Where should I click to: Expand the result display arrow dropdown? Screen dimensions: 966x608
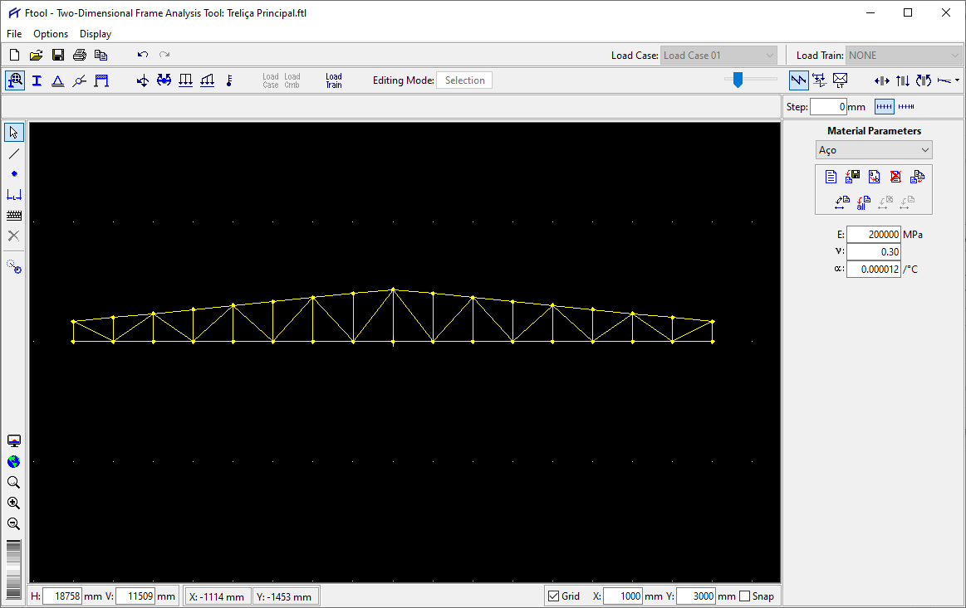tap(957, 80)
